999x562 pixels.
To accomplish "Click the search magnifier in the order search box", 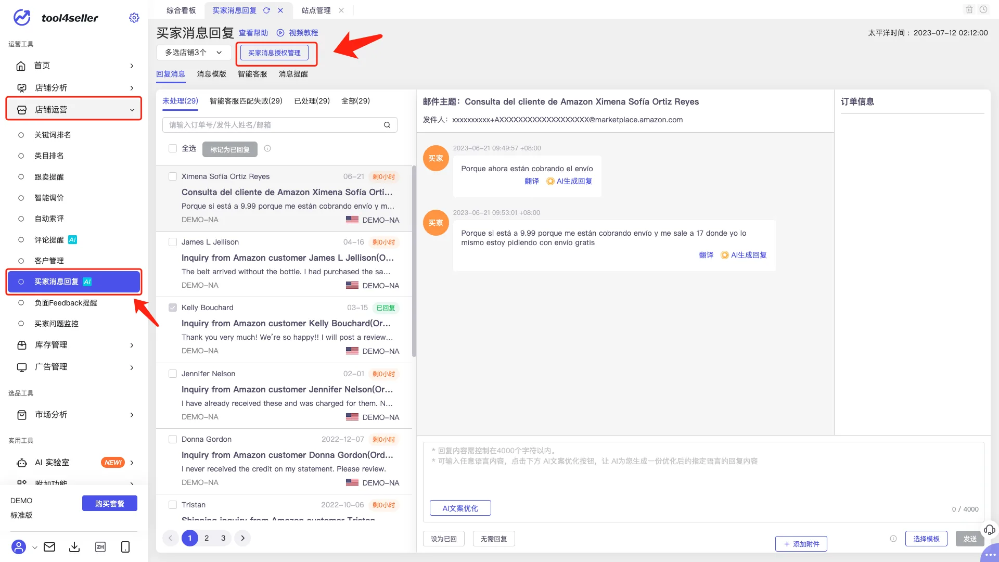I will point(387,125).
